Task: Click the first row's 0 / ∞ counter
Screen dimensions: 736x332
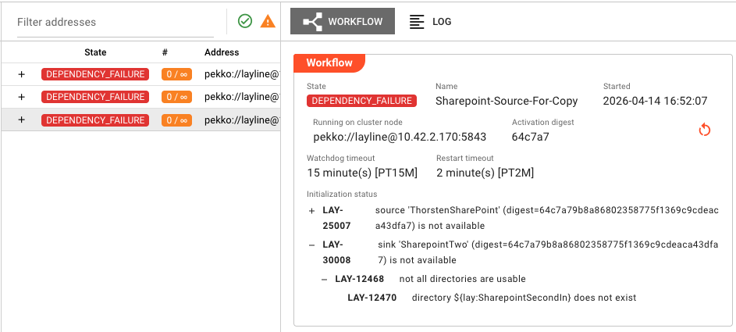Action: point(176,74)
